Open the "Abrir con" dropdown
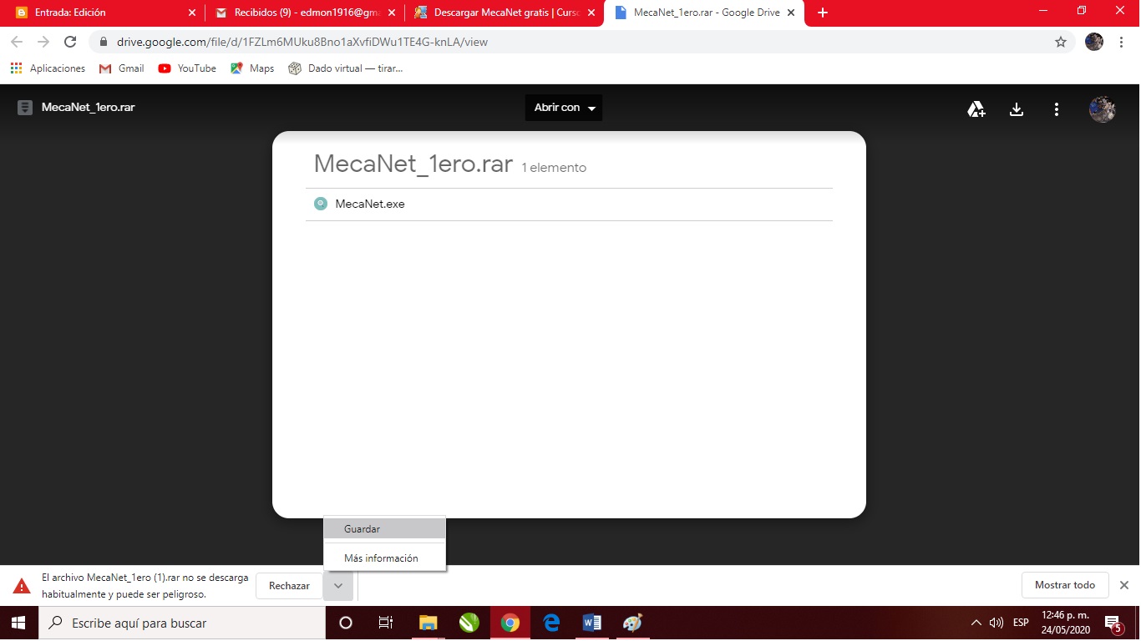The image size is (1141, 641). [x=564, y=108]
